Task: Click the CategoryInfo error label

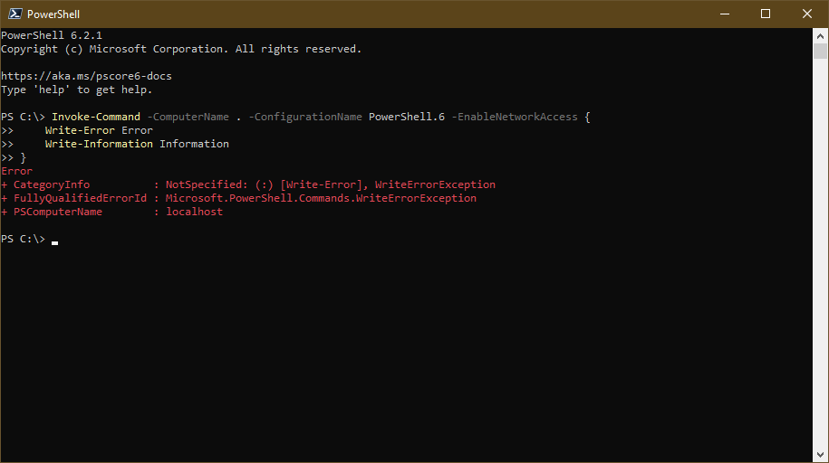Action: pos(52,184)
